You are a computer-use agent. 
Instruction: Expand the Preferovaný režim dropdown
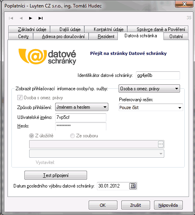click(x=151, y=107)
